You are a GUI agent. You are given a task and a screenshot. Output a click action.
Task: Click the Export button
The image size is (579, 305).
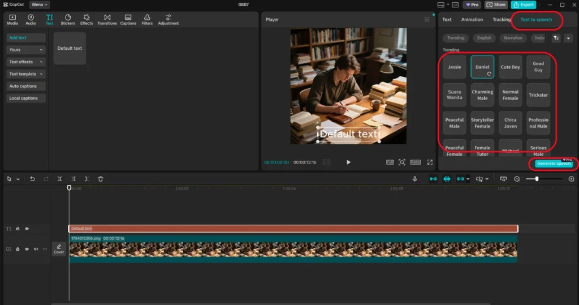(524, 5)
